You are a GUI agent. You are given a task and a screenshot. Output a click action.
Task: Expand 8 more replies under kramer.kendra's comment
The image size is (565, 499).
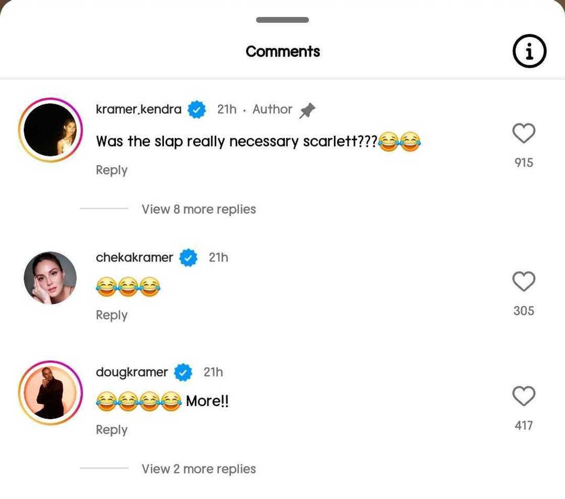pos(198,209)
